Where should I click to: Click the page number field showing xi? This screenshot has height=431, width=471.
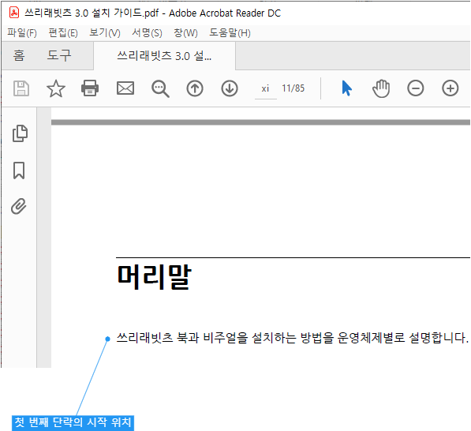click(266, 88)
